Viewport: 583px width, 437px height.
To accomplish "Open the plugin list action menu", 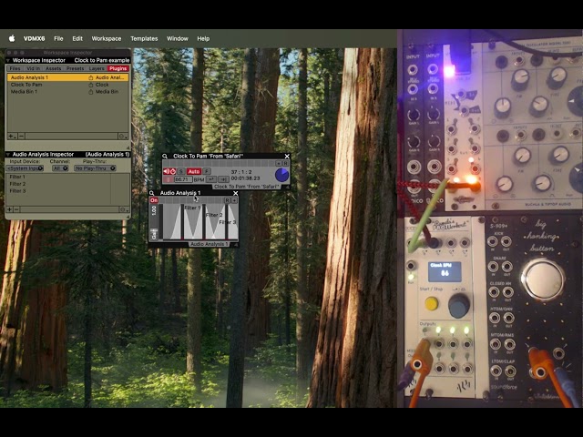I will tap(123, 137).
